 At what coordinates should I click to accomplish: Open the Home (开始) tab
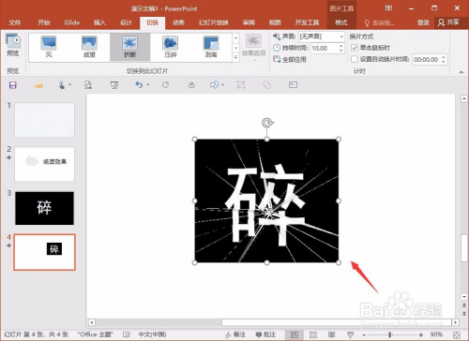44,22
